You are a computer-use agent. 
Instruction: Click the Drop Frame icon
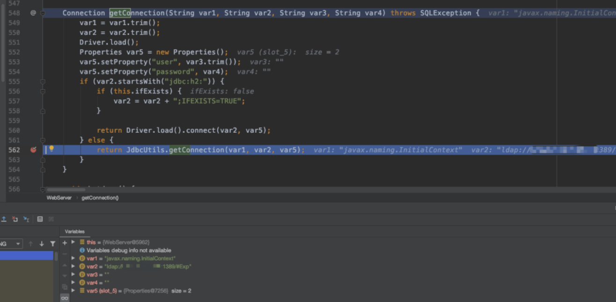click(x=15, y=219)
